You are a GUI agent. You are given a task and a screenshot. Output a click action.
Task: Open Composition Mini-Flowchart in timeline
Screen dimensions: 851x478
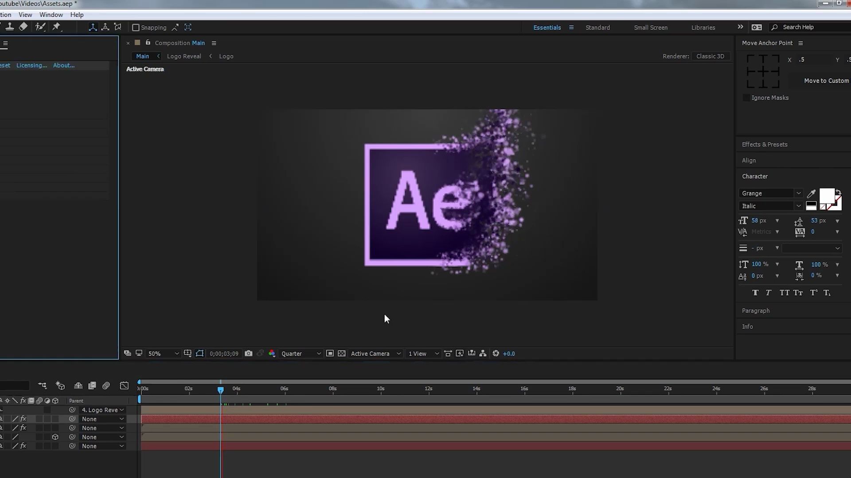pyautogui.click(x=42, y=385)
